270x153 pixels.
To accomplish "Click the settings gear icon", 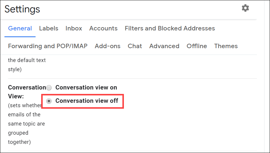I will pyautogui.click(x=245, y=8).
